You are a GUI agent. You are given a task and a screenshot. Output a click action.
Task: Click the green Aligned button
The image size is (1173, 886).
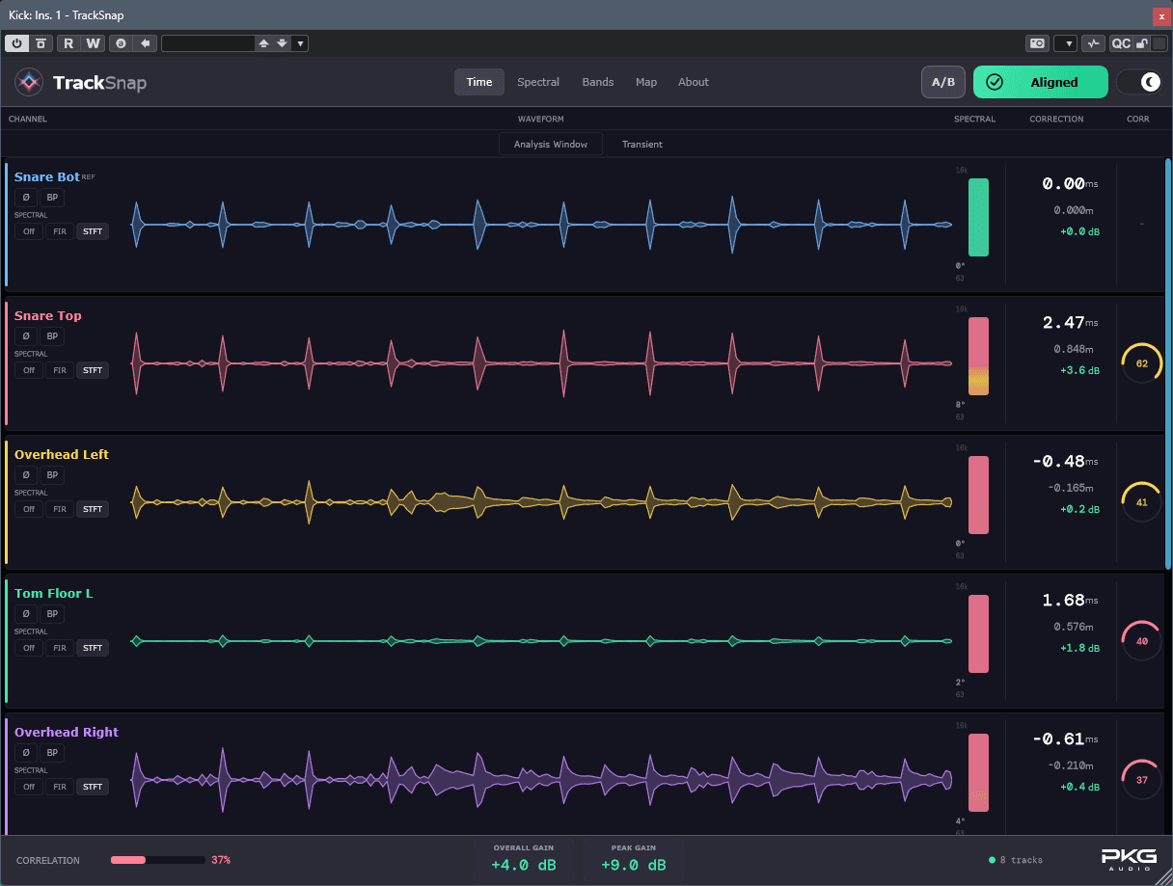1041,82
